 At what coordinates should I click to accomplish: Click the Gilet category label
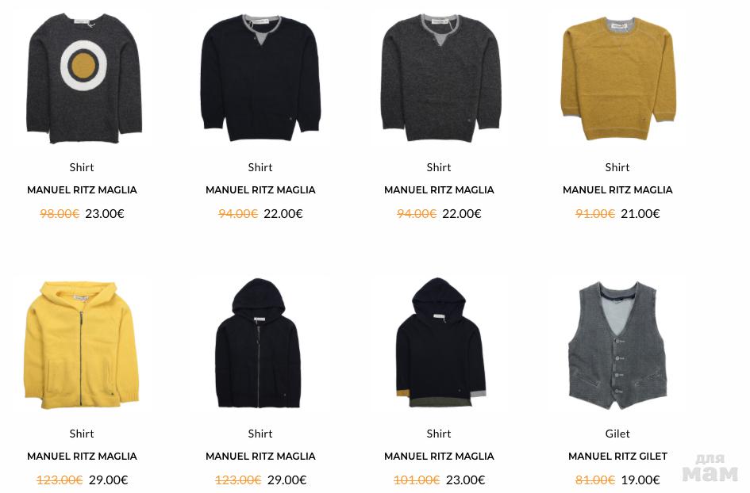pos(617,434)
